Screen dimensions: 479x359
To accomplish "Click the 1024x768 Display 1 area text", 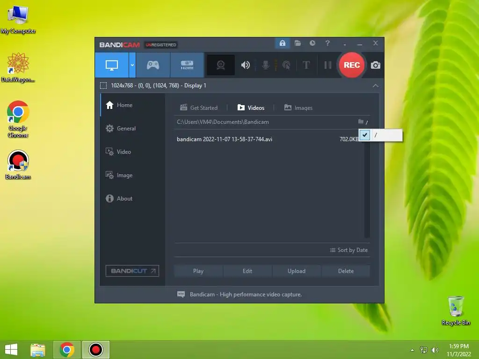I will tap(158, 86).
